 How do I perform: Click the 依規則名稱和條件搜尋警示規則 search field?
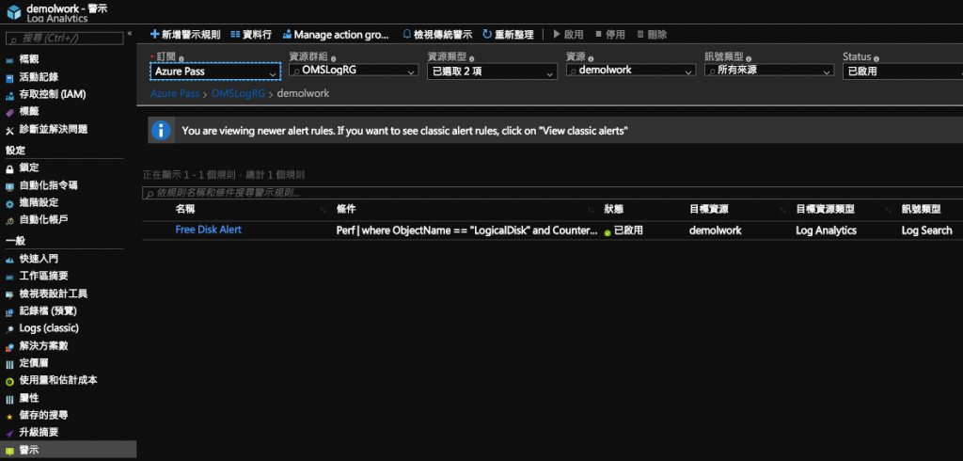[x=553, y=193]
